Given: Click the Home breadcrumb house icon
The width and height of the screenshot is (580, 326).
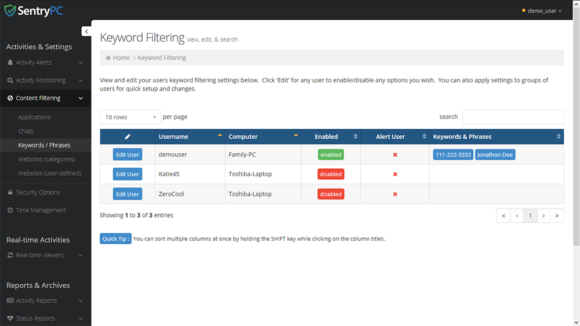Looking at the screenshot, I should click(x=108, y=58).
